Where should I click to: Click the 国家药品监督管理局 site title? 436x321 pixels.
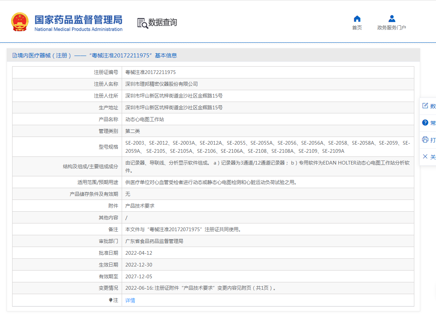tap(78, 20)
